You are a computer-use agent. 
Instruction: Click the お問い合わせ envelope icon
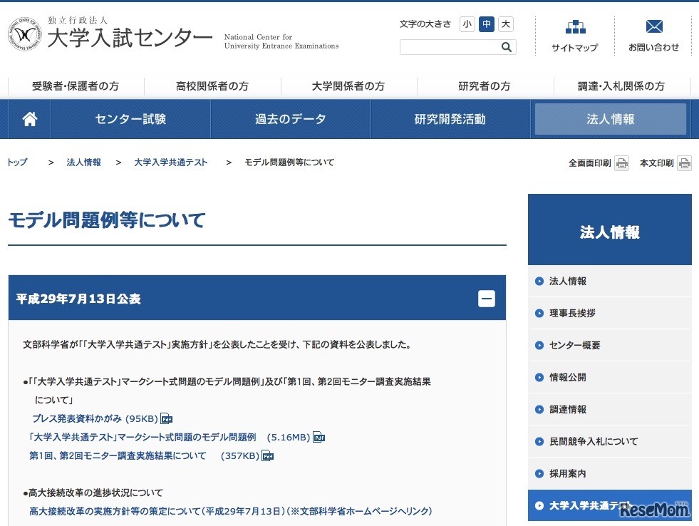(653, 27)
